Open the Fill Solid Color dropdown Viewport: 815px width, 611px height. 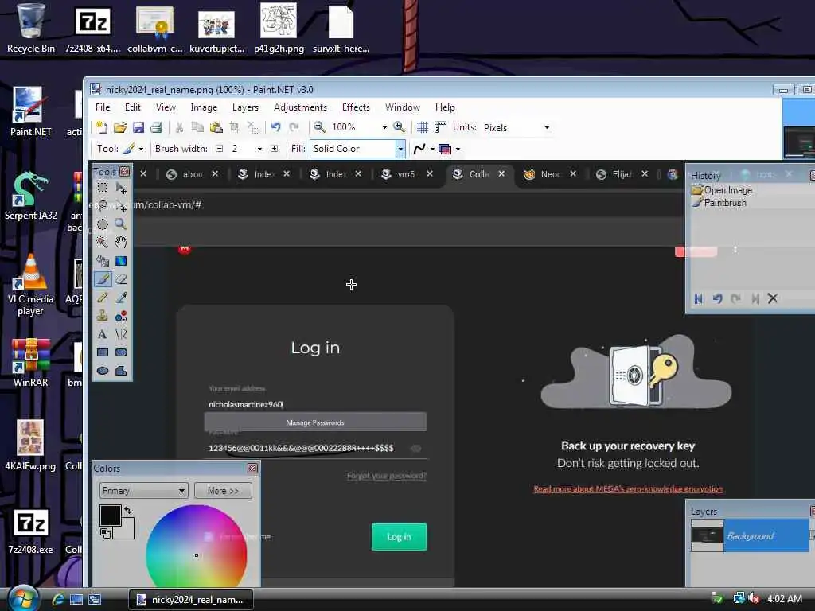pos(400,149)
